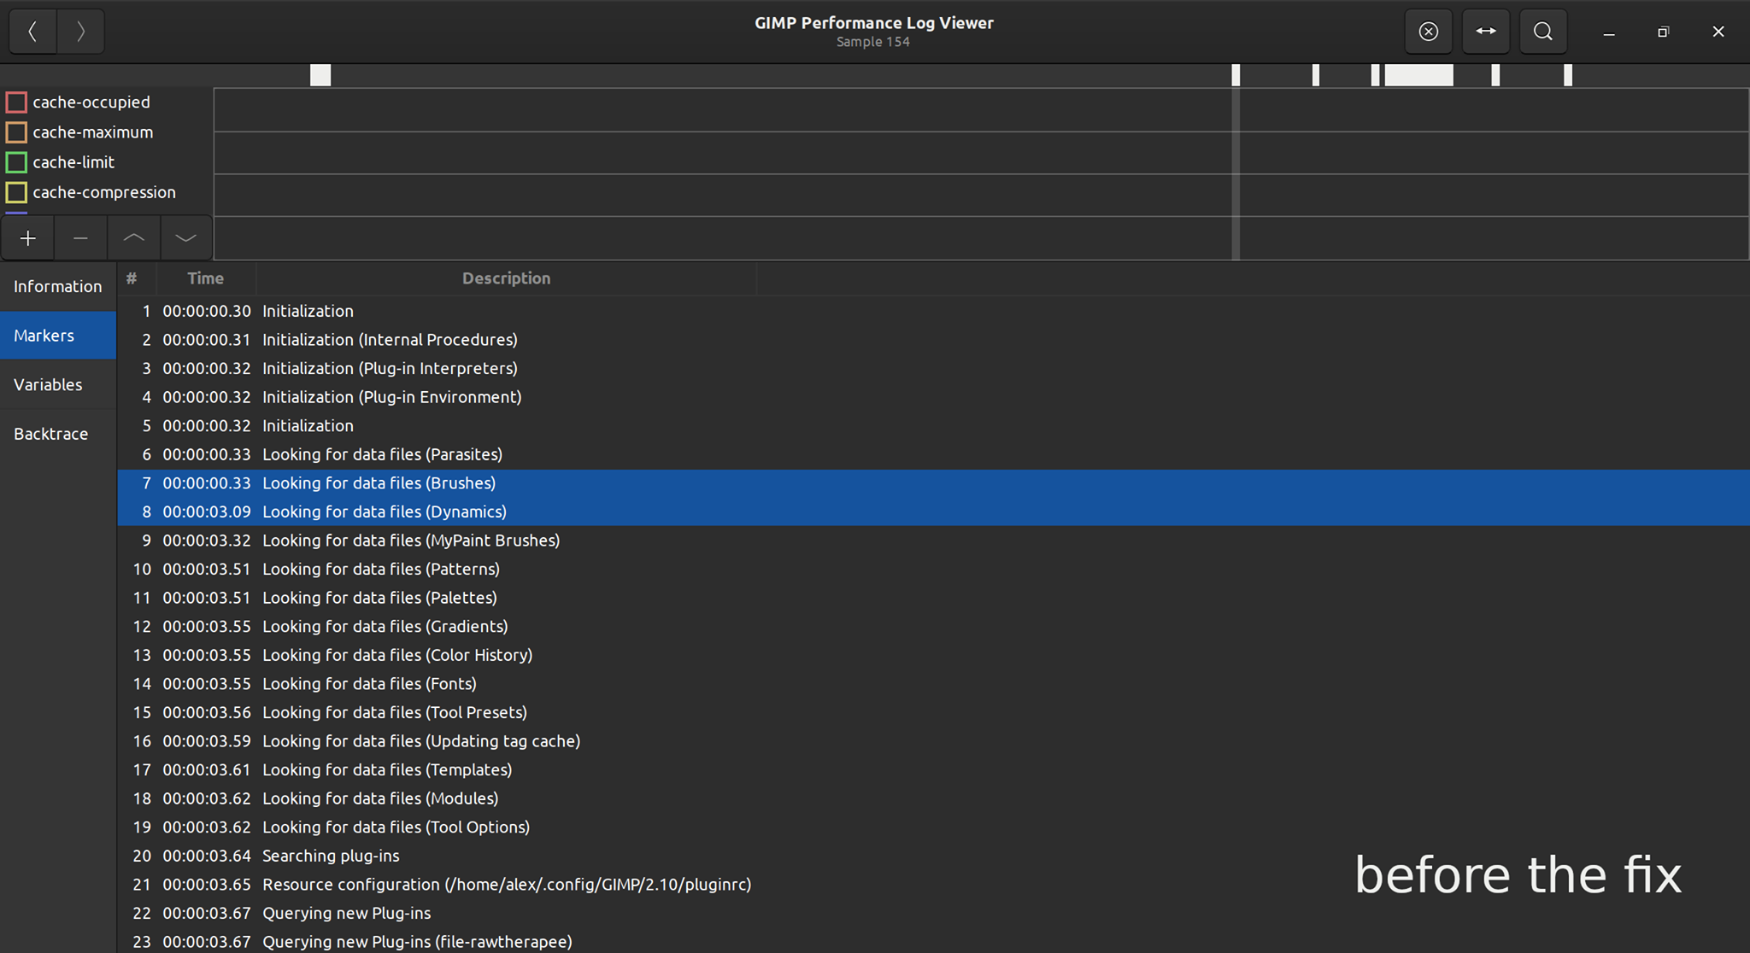Select Searching plug-ins marker row
The width and height of the screenshot is (1750, 953).
933,856
